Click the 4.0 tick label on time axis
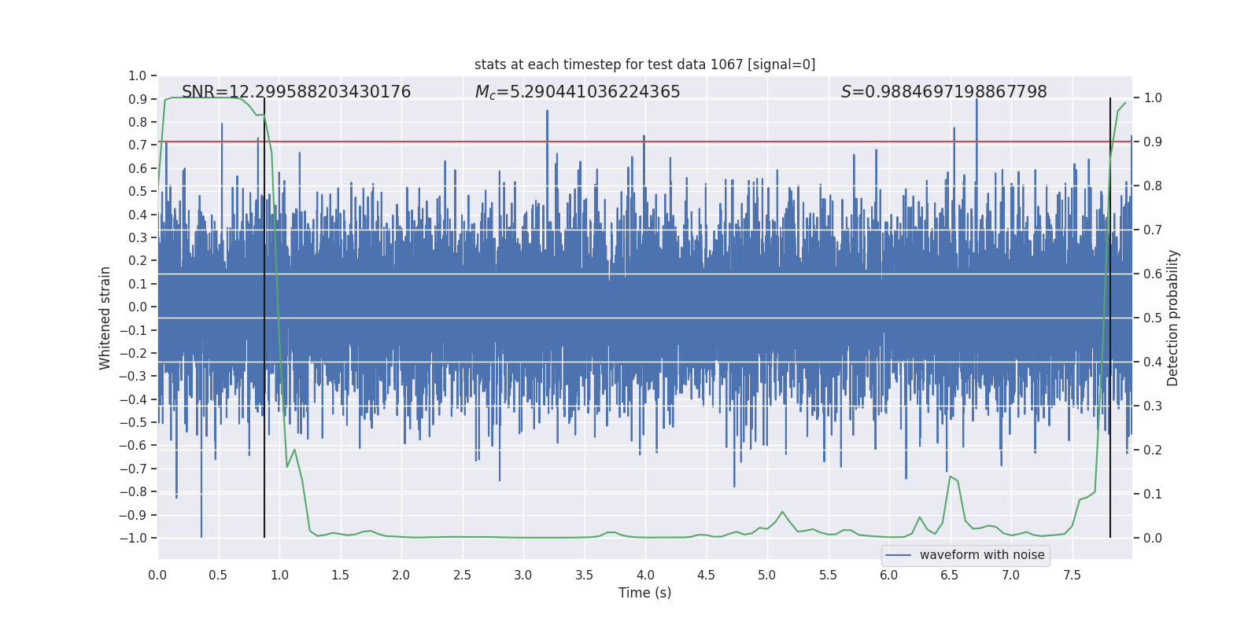 tap(645, 575)
